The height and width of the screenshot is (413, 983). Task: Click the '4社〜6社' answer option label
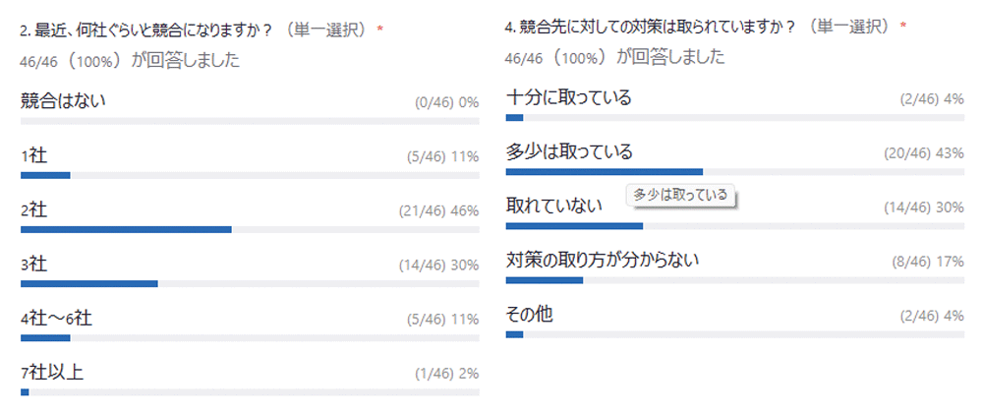[x=56, y=319]
